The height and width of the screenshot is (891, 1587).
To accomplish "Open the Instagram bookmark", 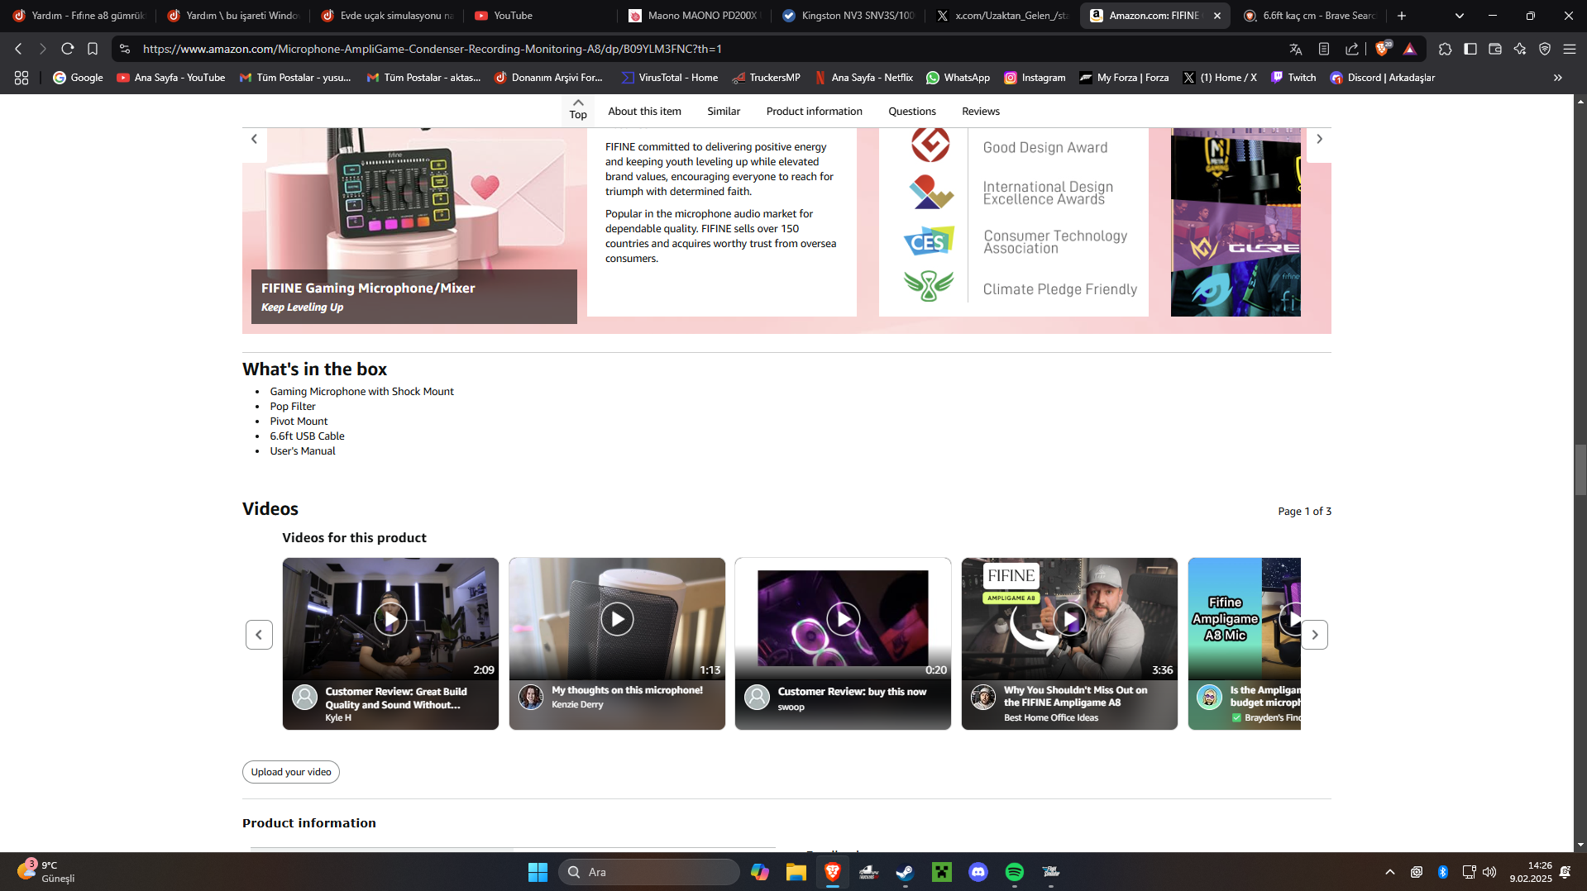I will coord(1035,78).
